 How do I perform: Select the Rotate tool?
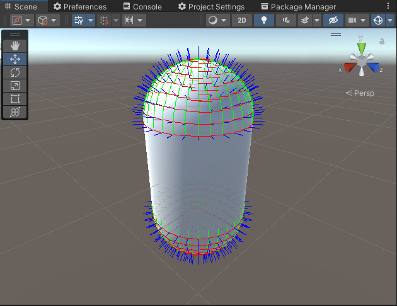(15, 72)
